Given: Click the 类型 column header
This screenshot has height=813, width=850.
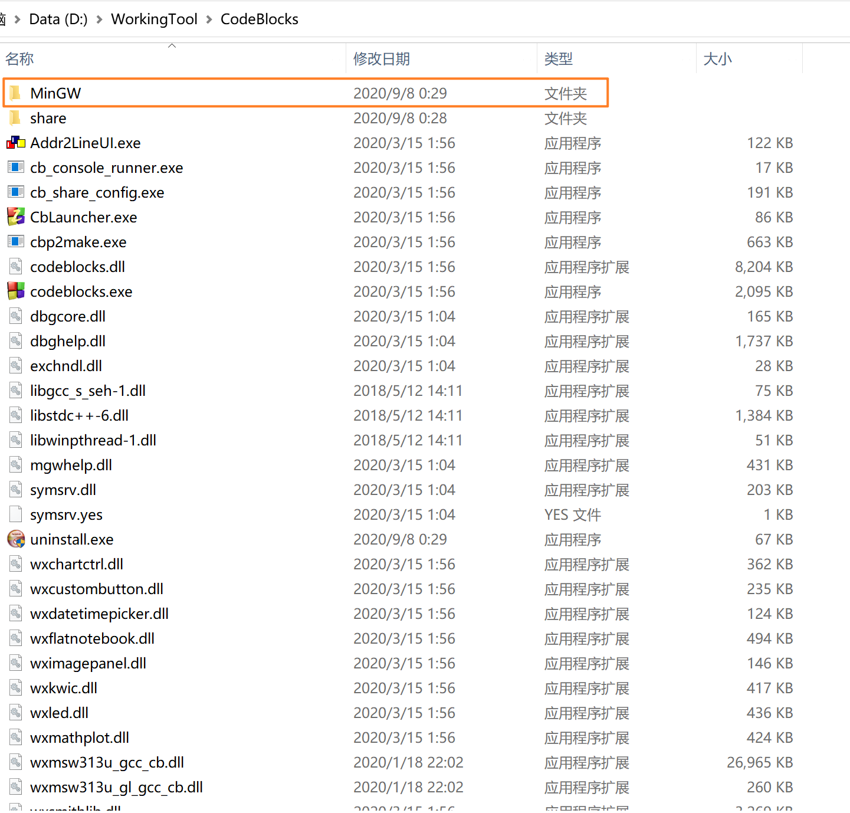Looking at the screenshot, I should [558, 58].
